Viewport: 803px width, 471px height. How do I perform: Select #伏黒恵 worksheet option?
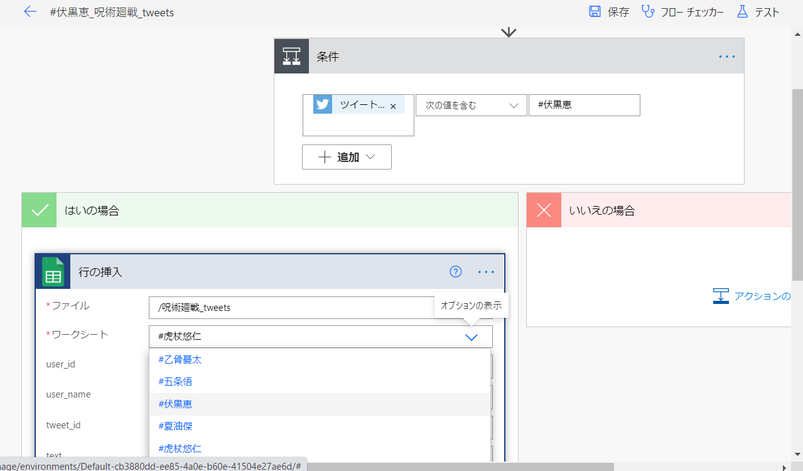point(320,404)
